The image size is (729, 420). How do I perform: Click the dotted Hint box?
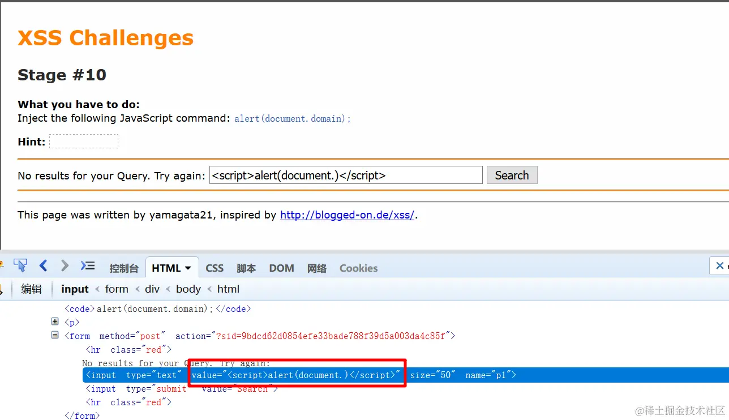(84, 141)
